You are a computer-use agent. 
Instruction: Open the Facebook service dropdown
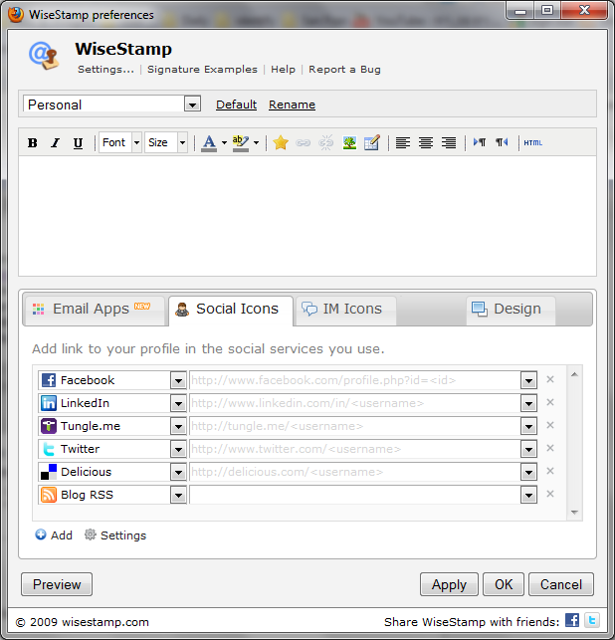pos(178,381)
